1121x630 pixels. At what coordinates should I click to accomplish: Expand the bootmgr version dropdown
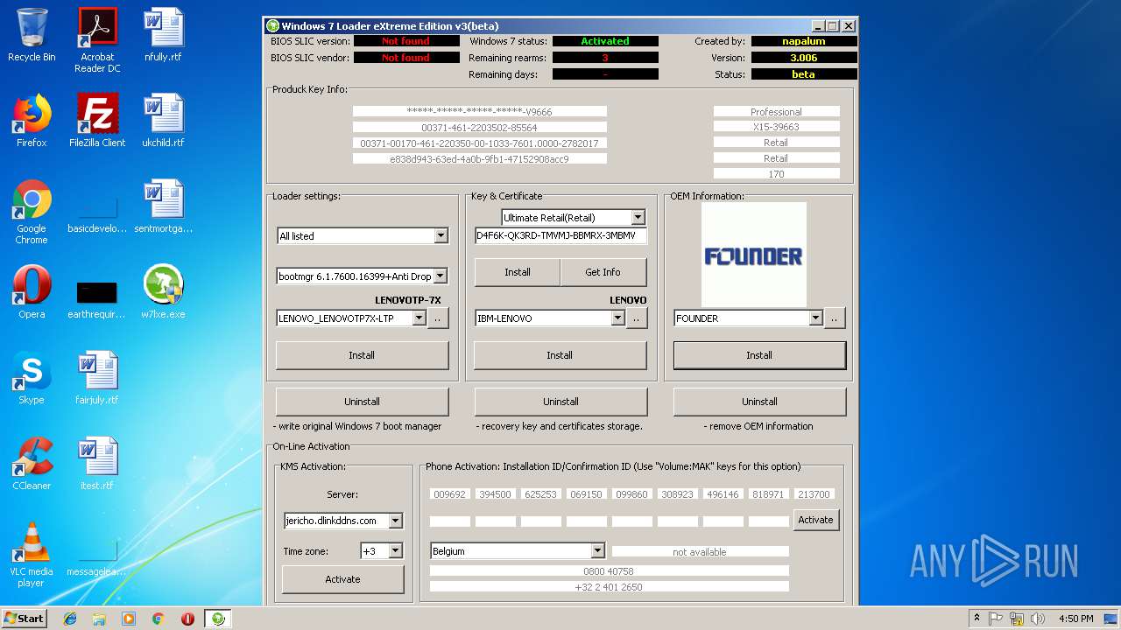pos(441,276)
